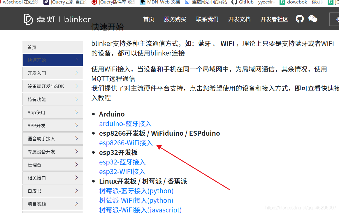Open the MDN Web 文档 bookmark

pyautogui.click(x=160, y=2)
